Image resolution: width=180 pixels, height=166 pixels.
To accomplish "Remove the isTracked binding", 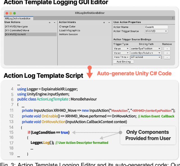I will point(167,57).
